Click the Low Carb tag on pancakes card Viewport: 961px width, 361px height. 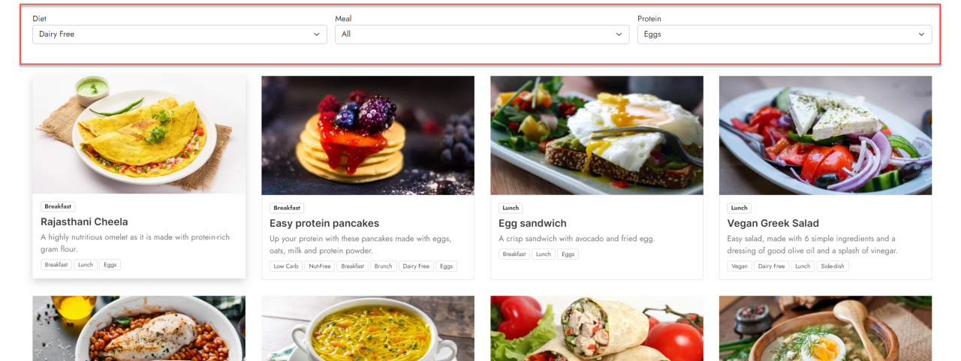point(286,266)
